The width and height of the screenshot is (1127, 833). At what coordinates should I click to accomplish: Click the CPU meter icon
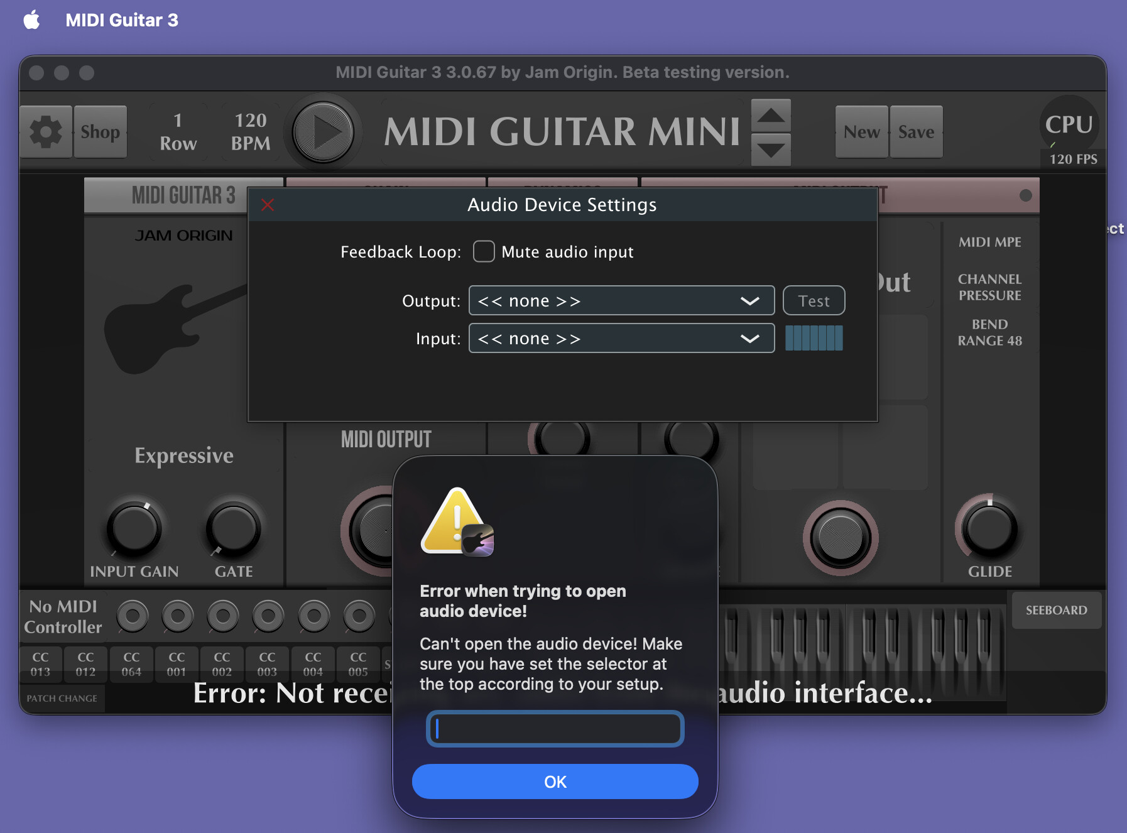1069,124
